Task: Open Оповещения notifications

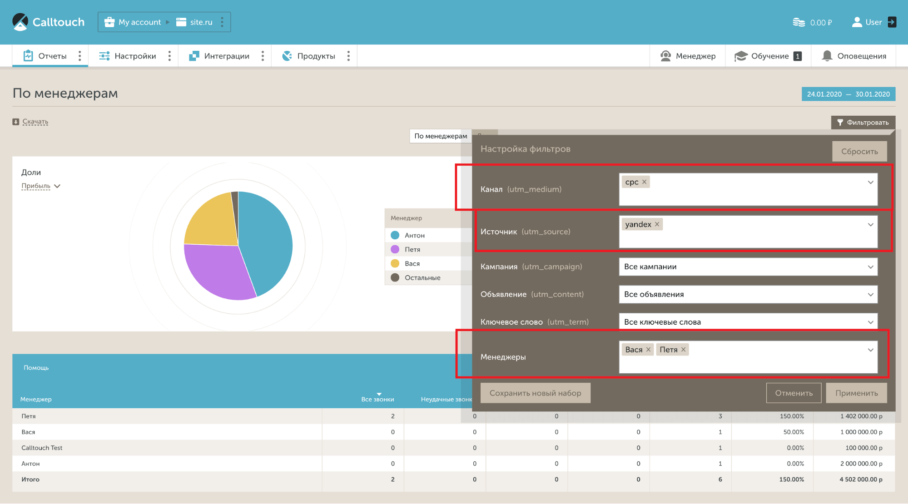Action: click(854, 56)
